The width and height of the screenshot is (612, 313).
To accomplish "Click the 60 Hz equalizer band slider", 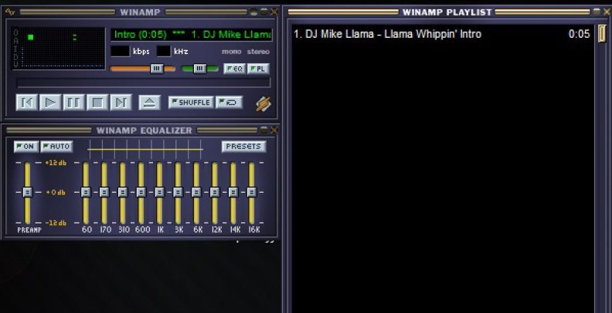I will [86, 192].
